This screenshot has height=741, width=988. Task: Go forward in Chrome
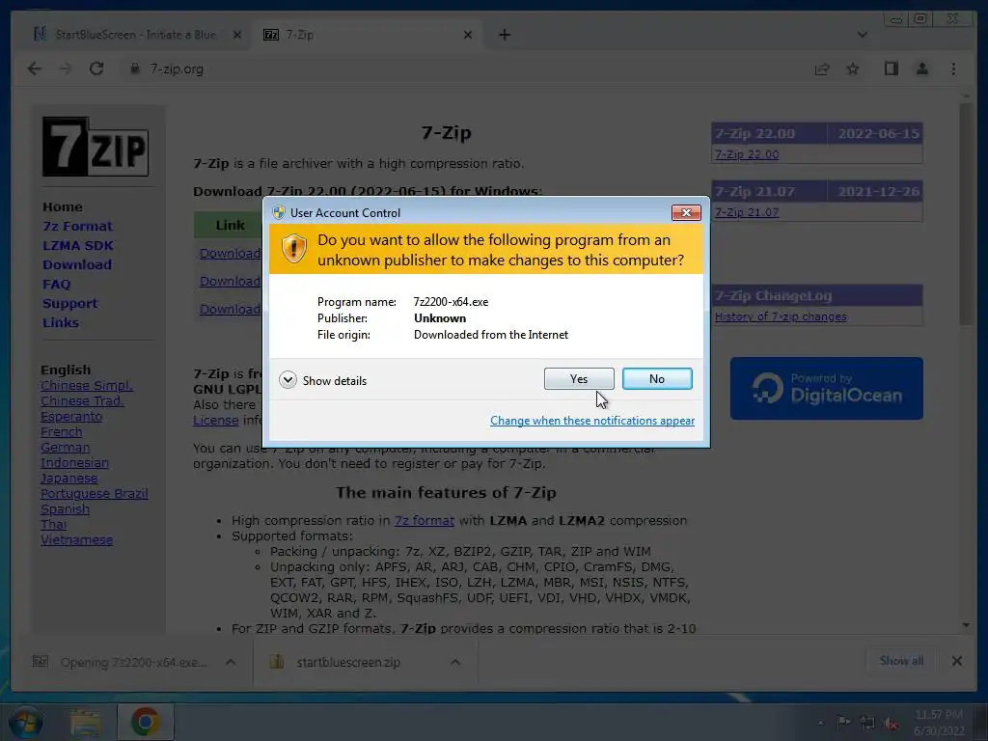pyautogui.click(x=66, y=69)
